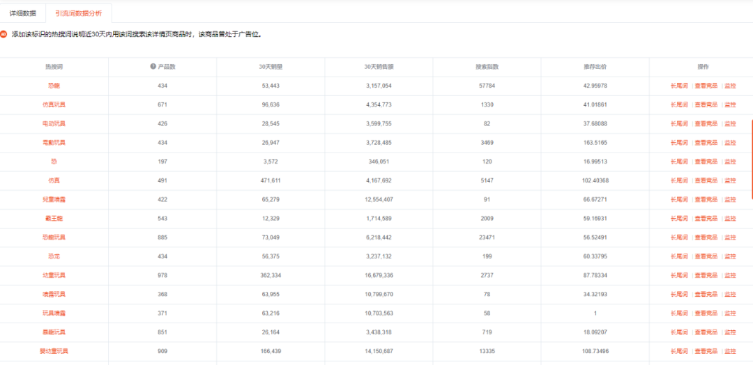753x365 pixels.
Task: Click 监控 for the 电动玩具 row
Action: [730, 123]
